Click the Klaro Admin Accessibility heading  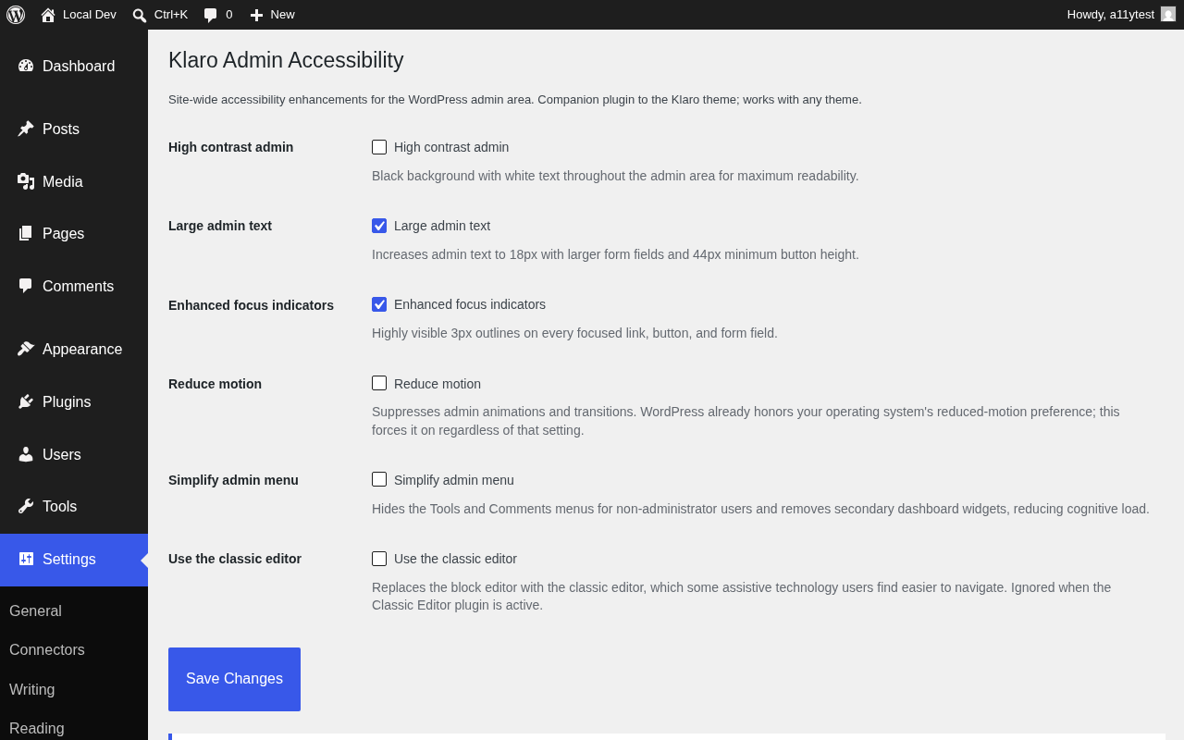[x=286, y=60]
